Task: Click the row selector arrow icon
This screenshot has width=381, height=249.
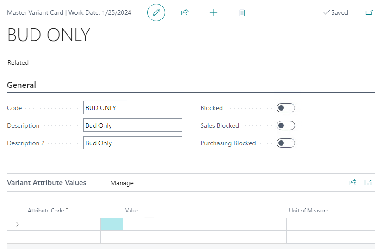Action: pos(16,224)
